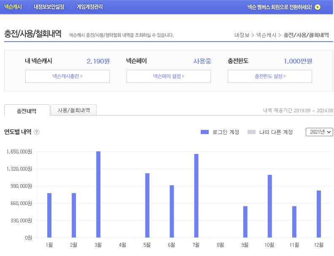
Task: Click the 나의 다른 계정 gray legend swatch
Action: (x=251, y=132)
